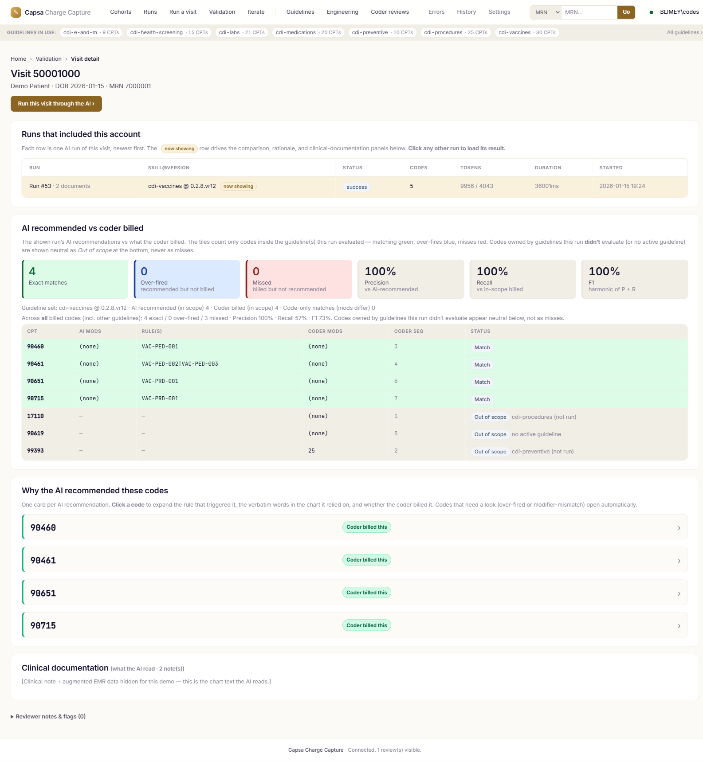The image size is (703, 761).
Task: Click the Missed tile
Action: point(299,279)
